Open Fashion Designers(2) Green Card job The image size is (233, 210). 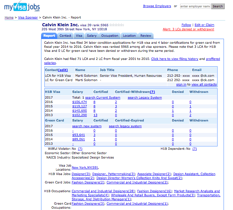click(x=88, y=182)
